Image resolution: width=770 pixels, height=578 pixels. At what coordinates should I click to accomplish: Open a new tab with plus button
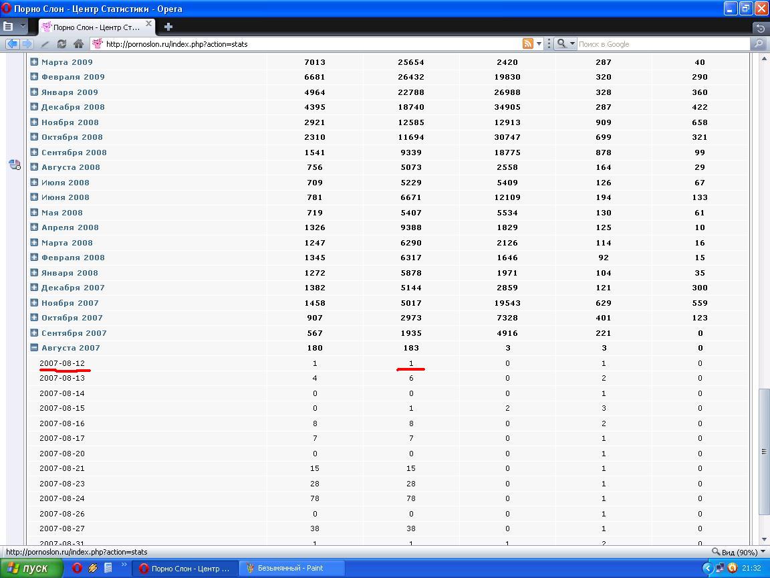tap(168, 27)
